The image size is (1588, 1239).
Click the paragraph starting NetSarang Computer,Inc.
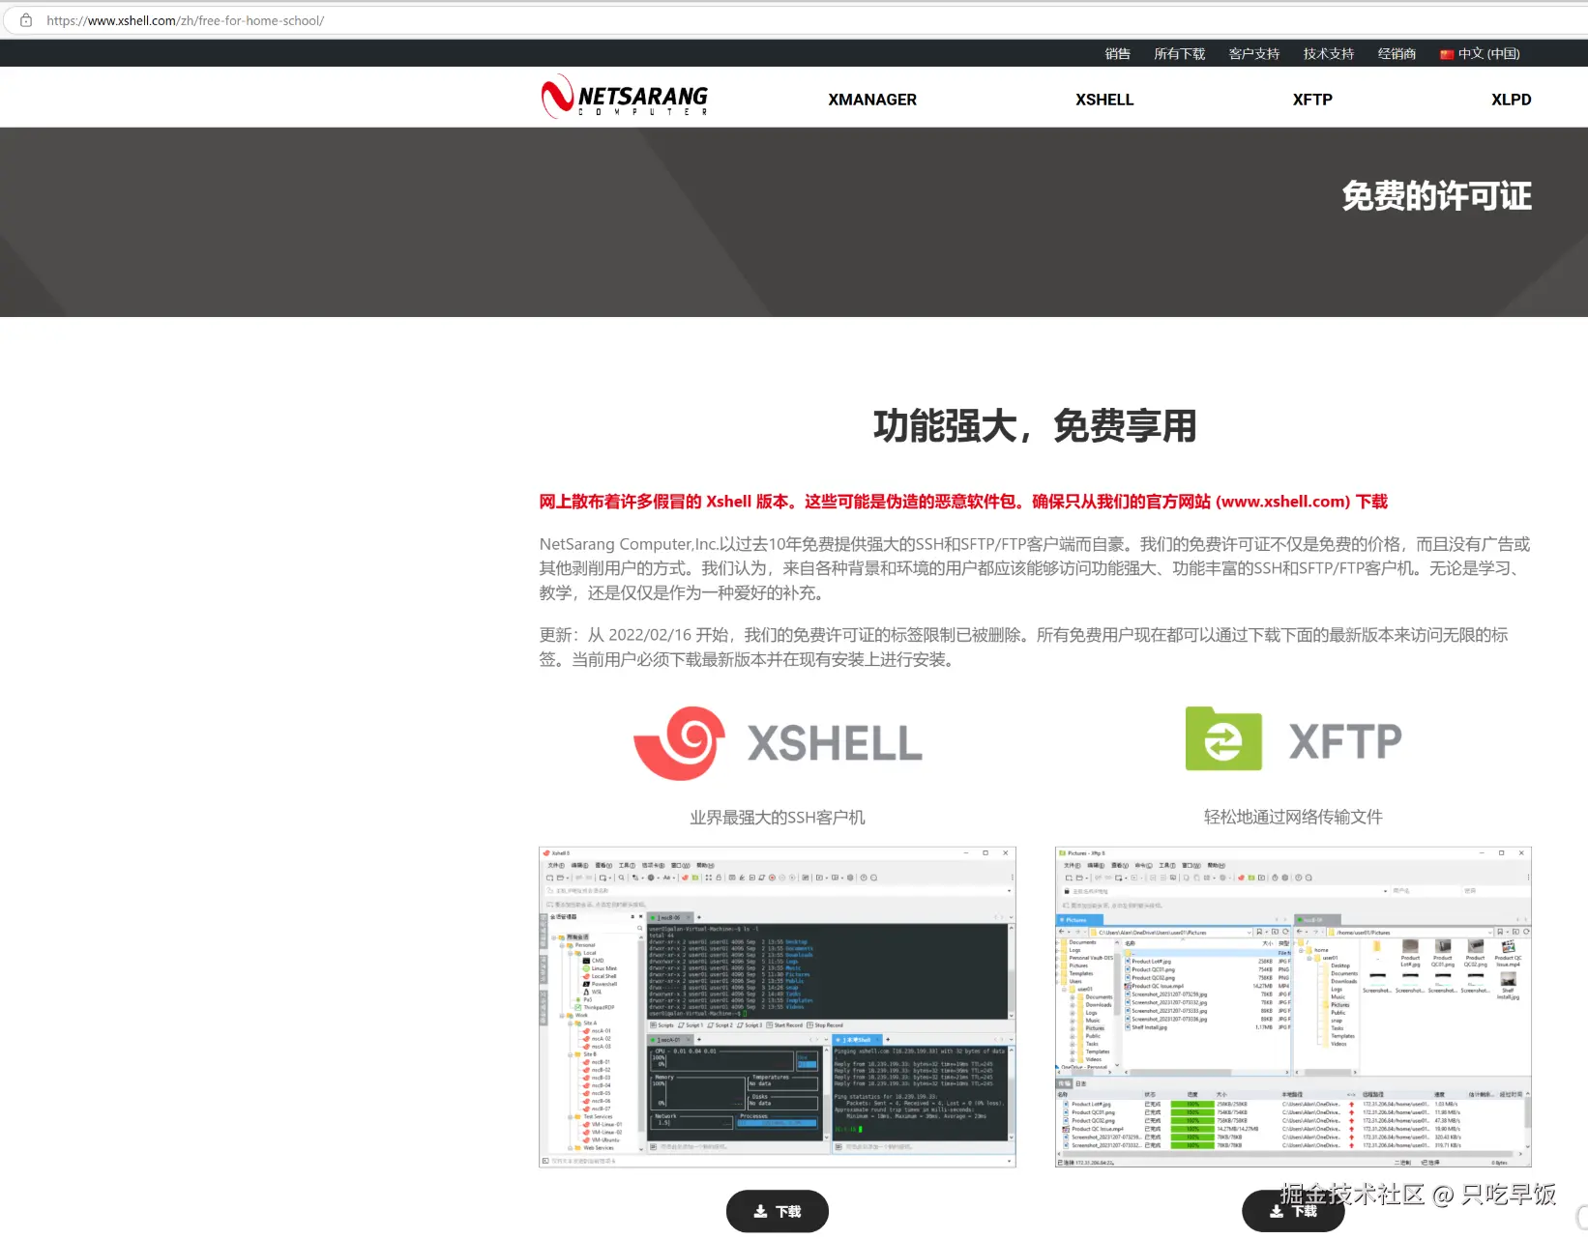(1035, 568)
